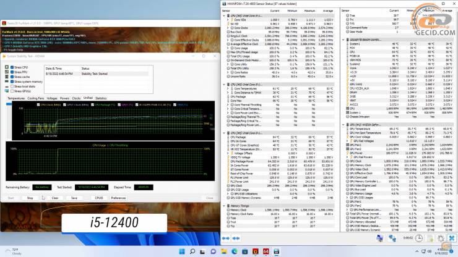
Task: Switch to AIDA64 taskbar icon
Action: tap(266, 251)
